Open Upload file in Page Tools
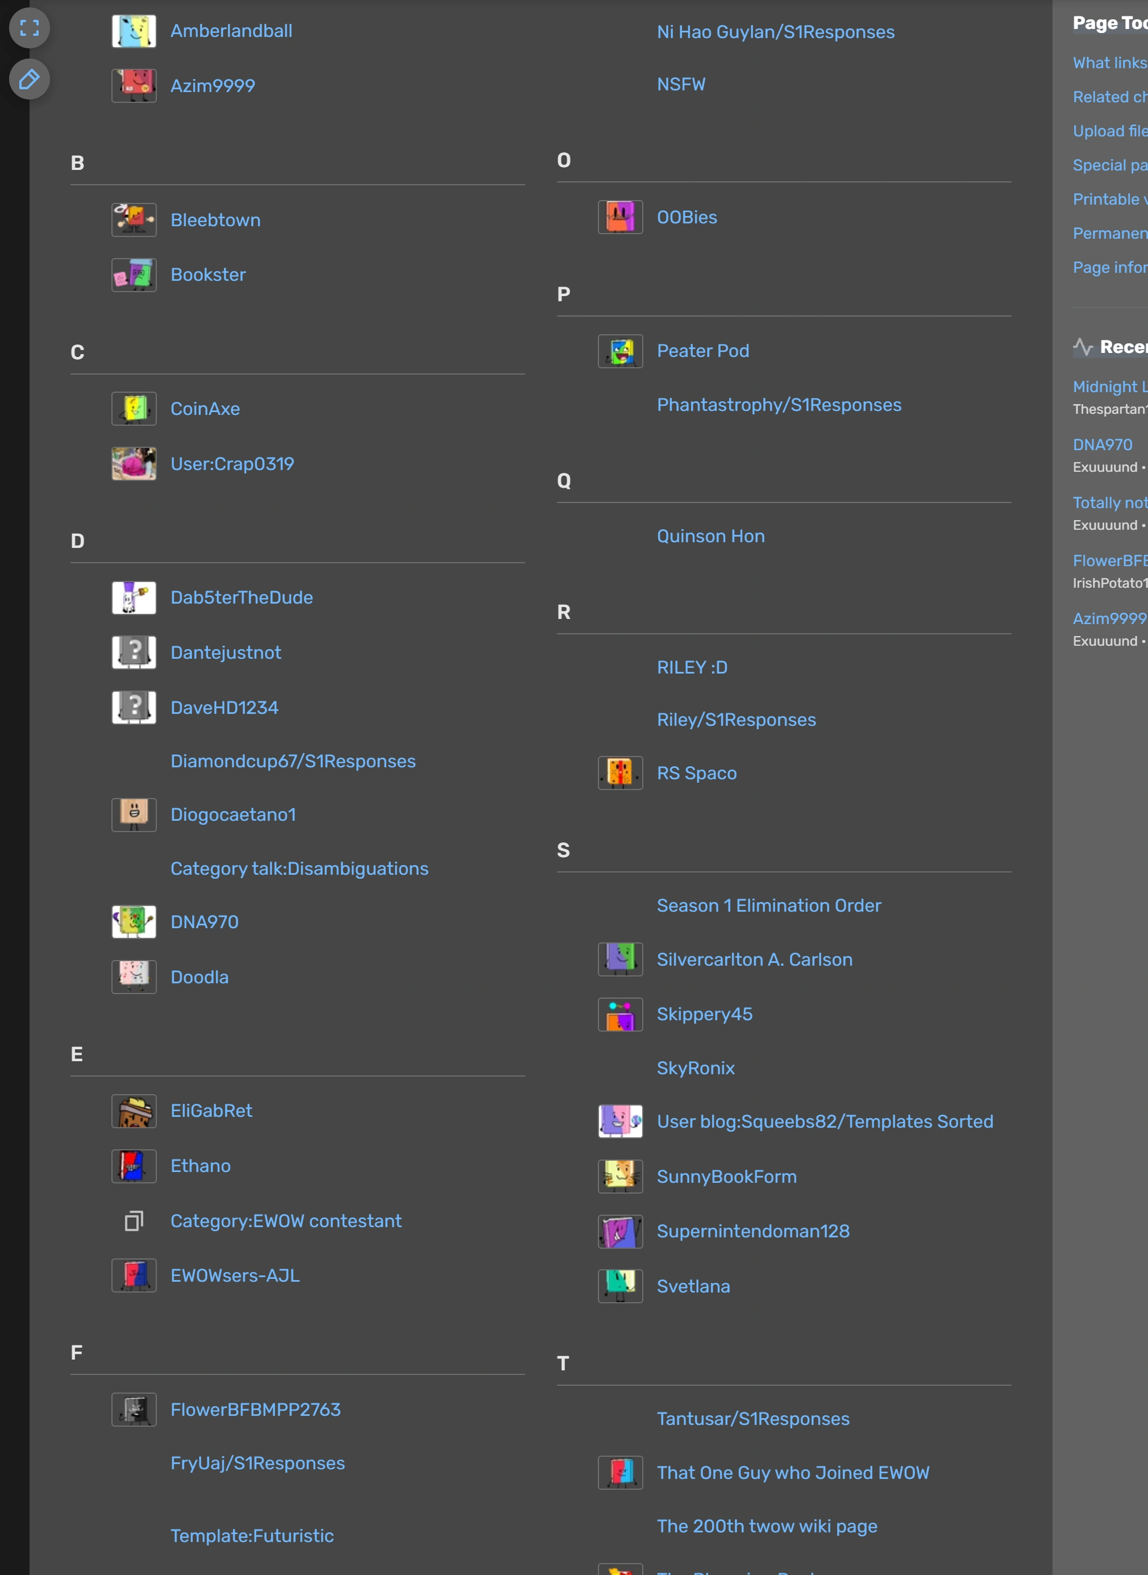 tap(1109, 131)
